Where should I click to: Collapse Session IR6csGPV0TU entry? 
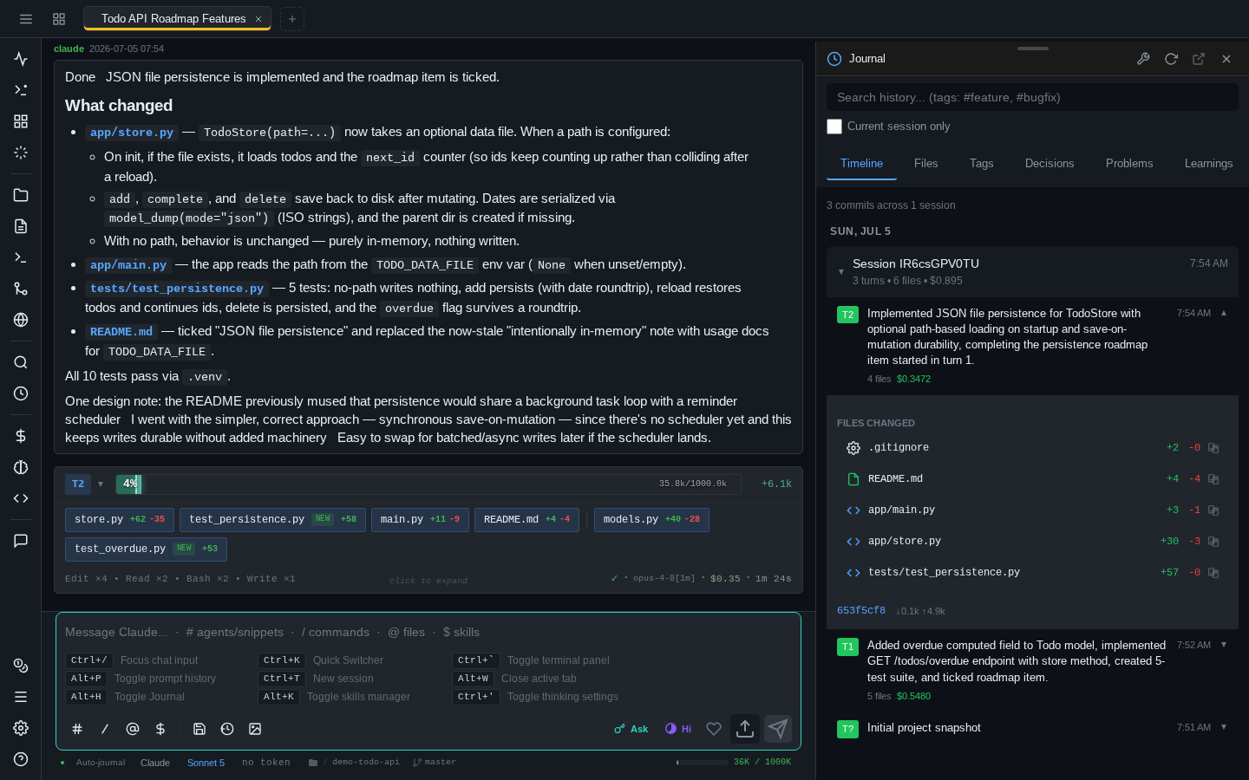pyautogui.click(x=840, y=271)
